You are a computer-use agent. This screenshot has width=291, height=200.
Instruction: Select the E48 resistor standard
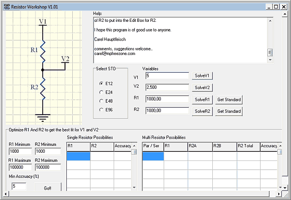106,101
